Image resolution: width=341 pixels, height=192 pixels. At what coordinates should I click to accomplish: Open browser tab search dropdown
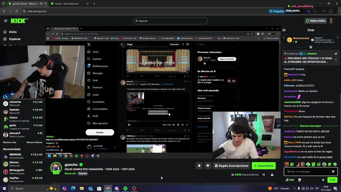pyautogui.click(x=3, y=4)
